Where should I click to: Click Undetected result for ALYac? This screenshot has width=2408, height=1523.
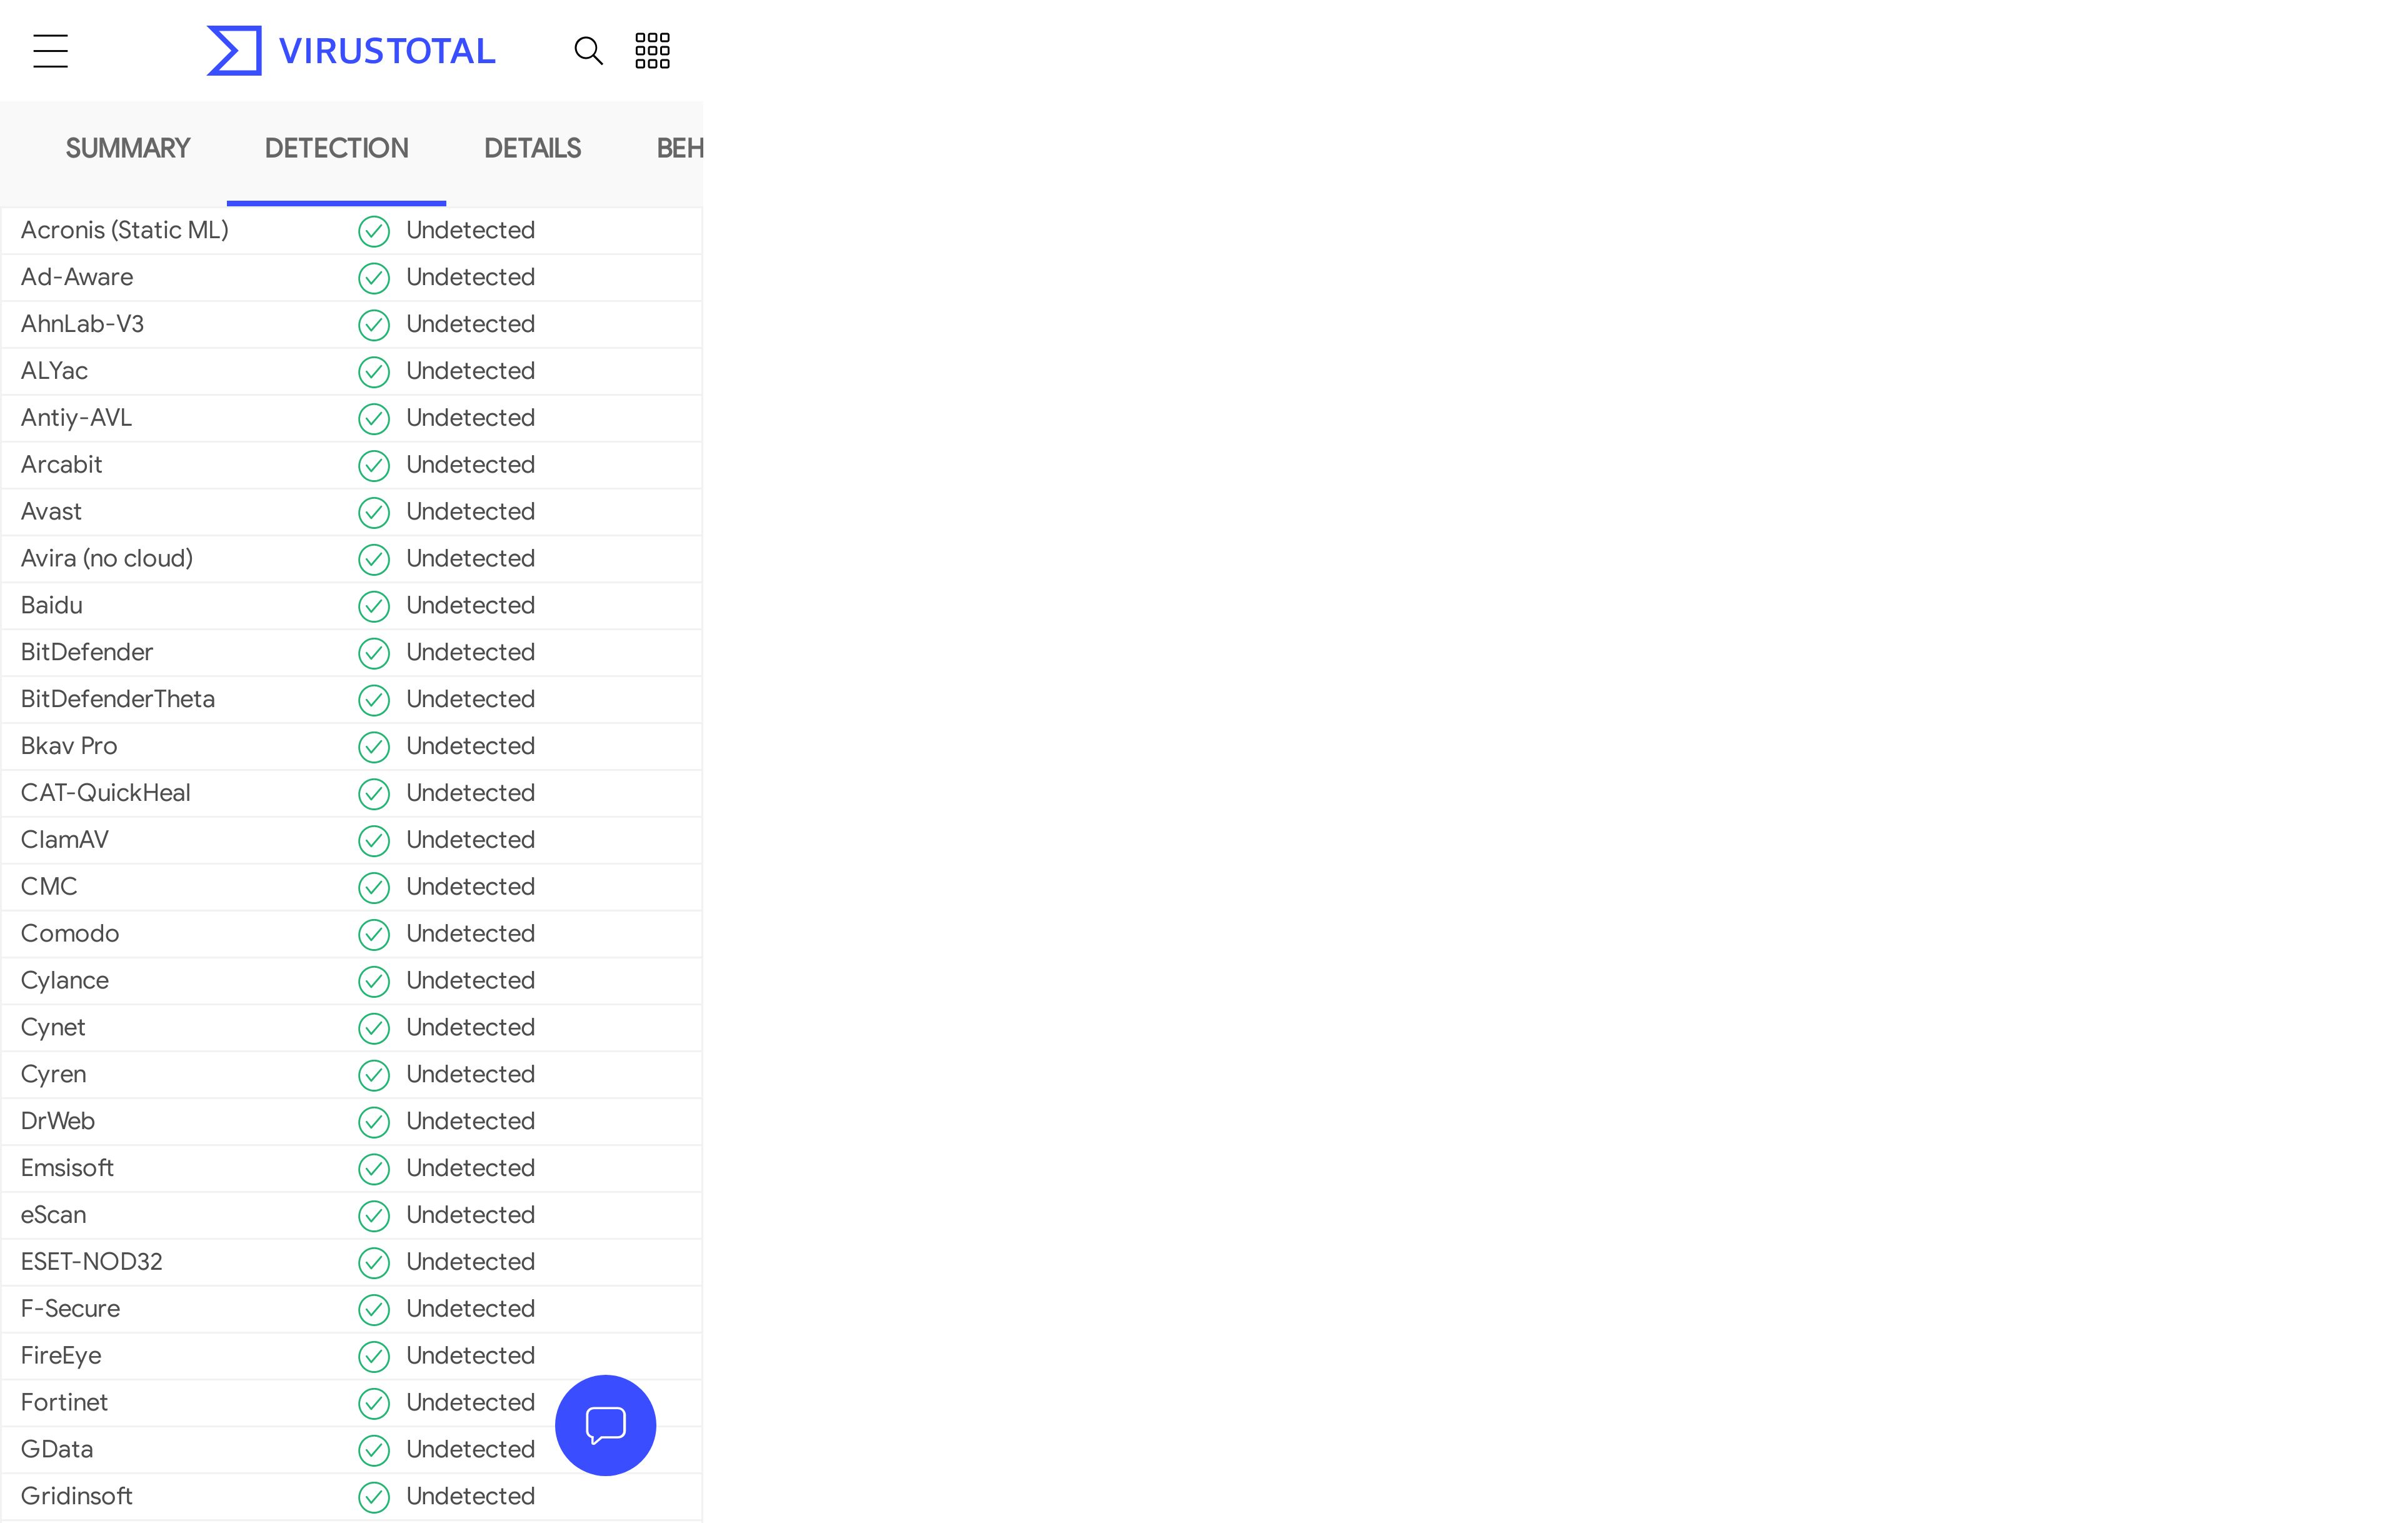[470, 371]
